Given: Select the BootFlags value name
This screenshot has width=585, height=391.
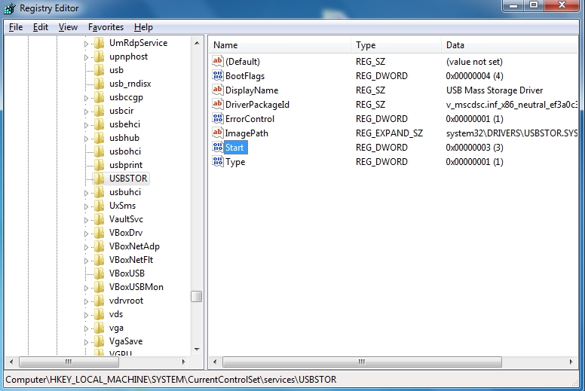Looking at the screenshot, I should (245, 76).
